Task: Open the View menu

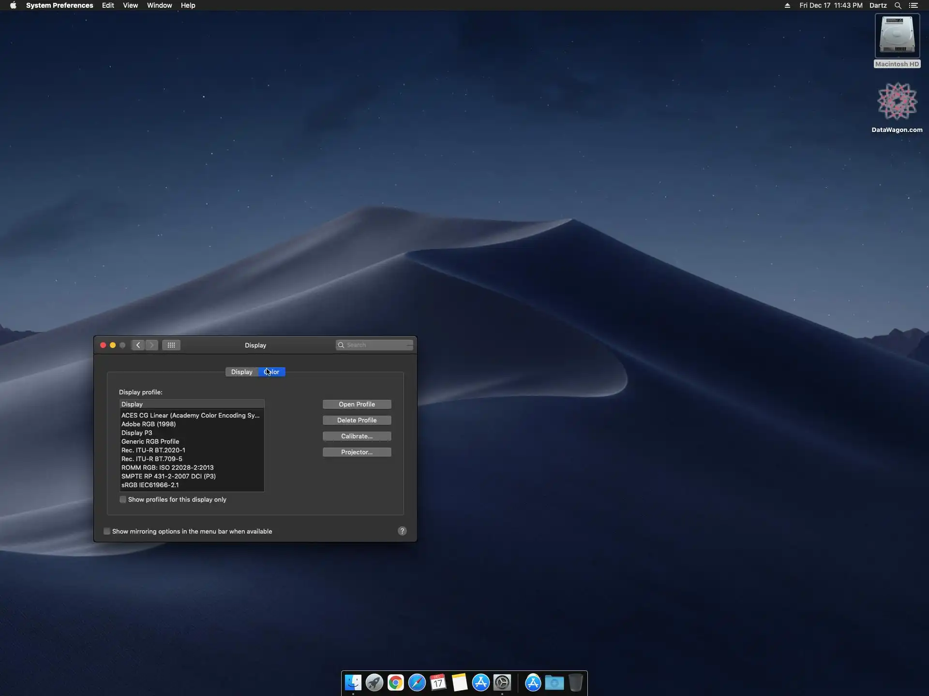Action: [x=130, y=5]
